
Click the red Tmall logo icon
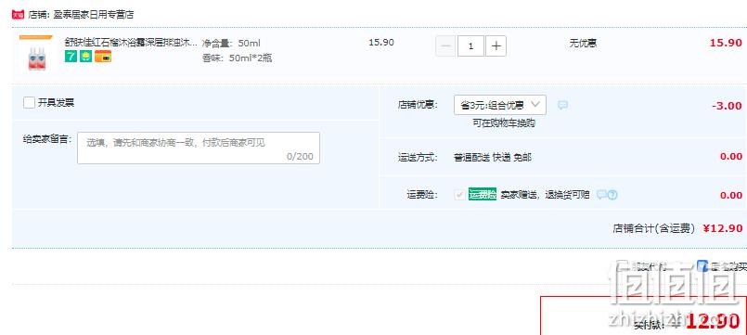point(18,14)
